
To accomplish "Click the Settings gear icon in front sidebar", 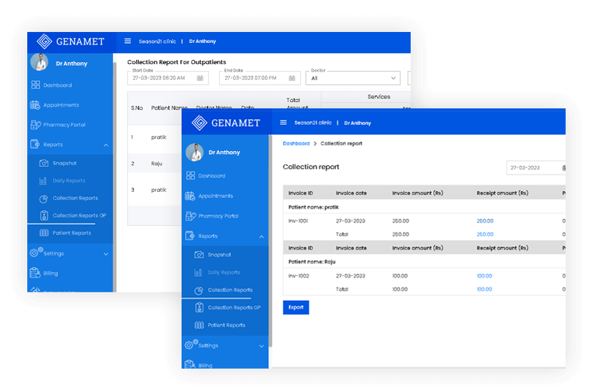I will pos(189,345).
